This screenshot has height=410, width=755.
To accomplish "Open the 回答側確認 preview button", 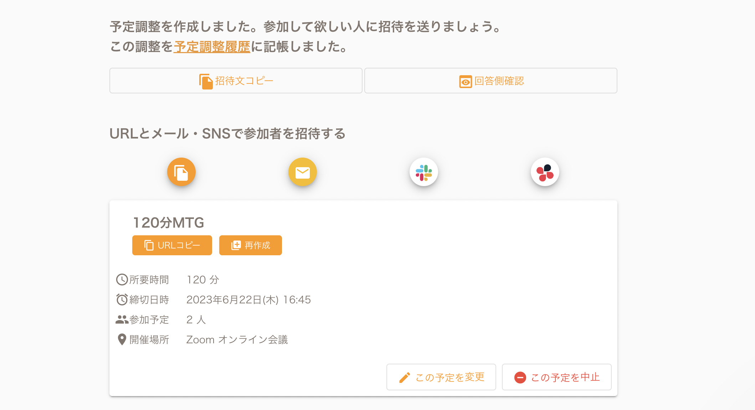I will click(x=491, y=81).
